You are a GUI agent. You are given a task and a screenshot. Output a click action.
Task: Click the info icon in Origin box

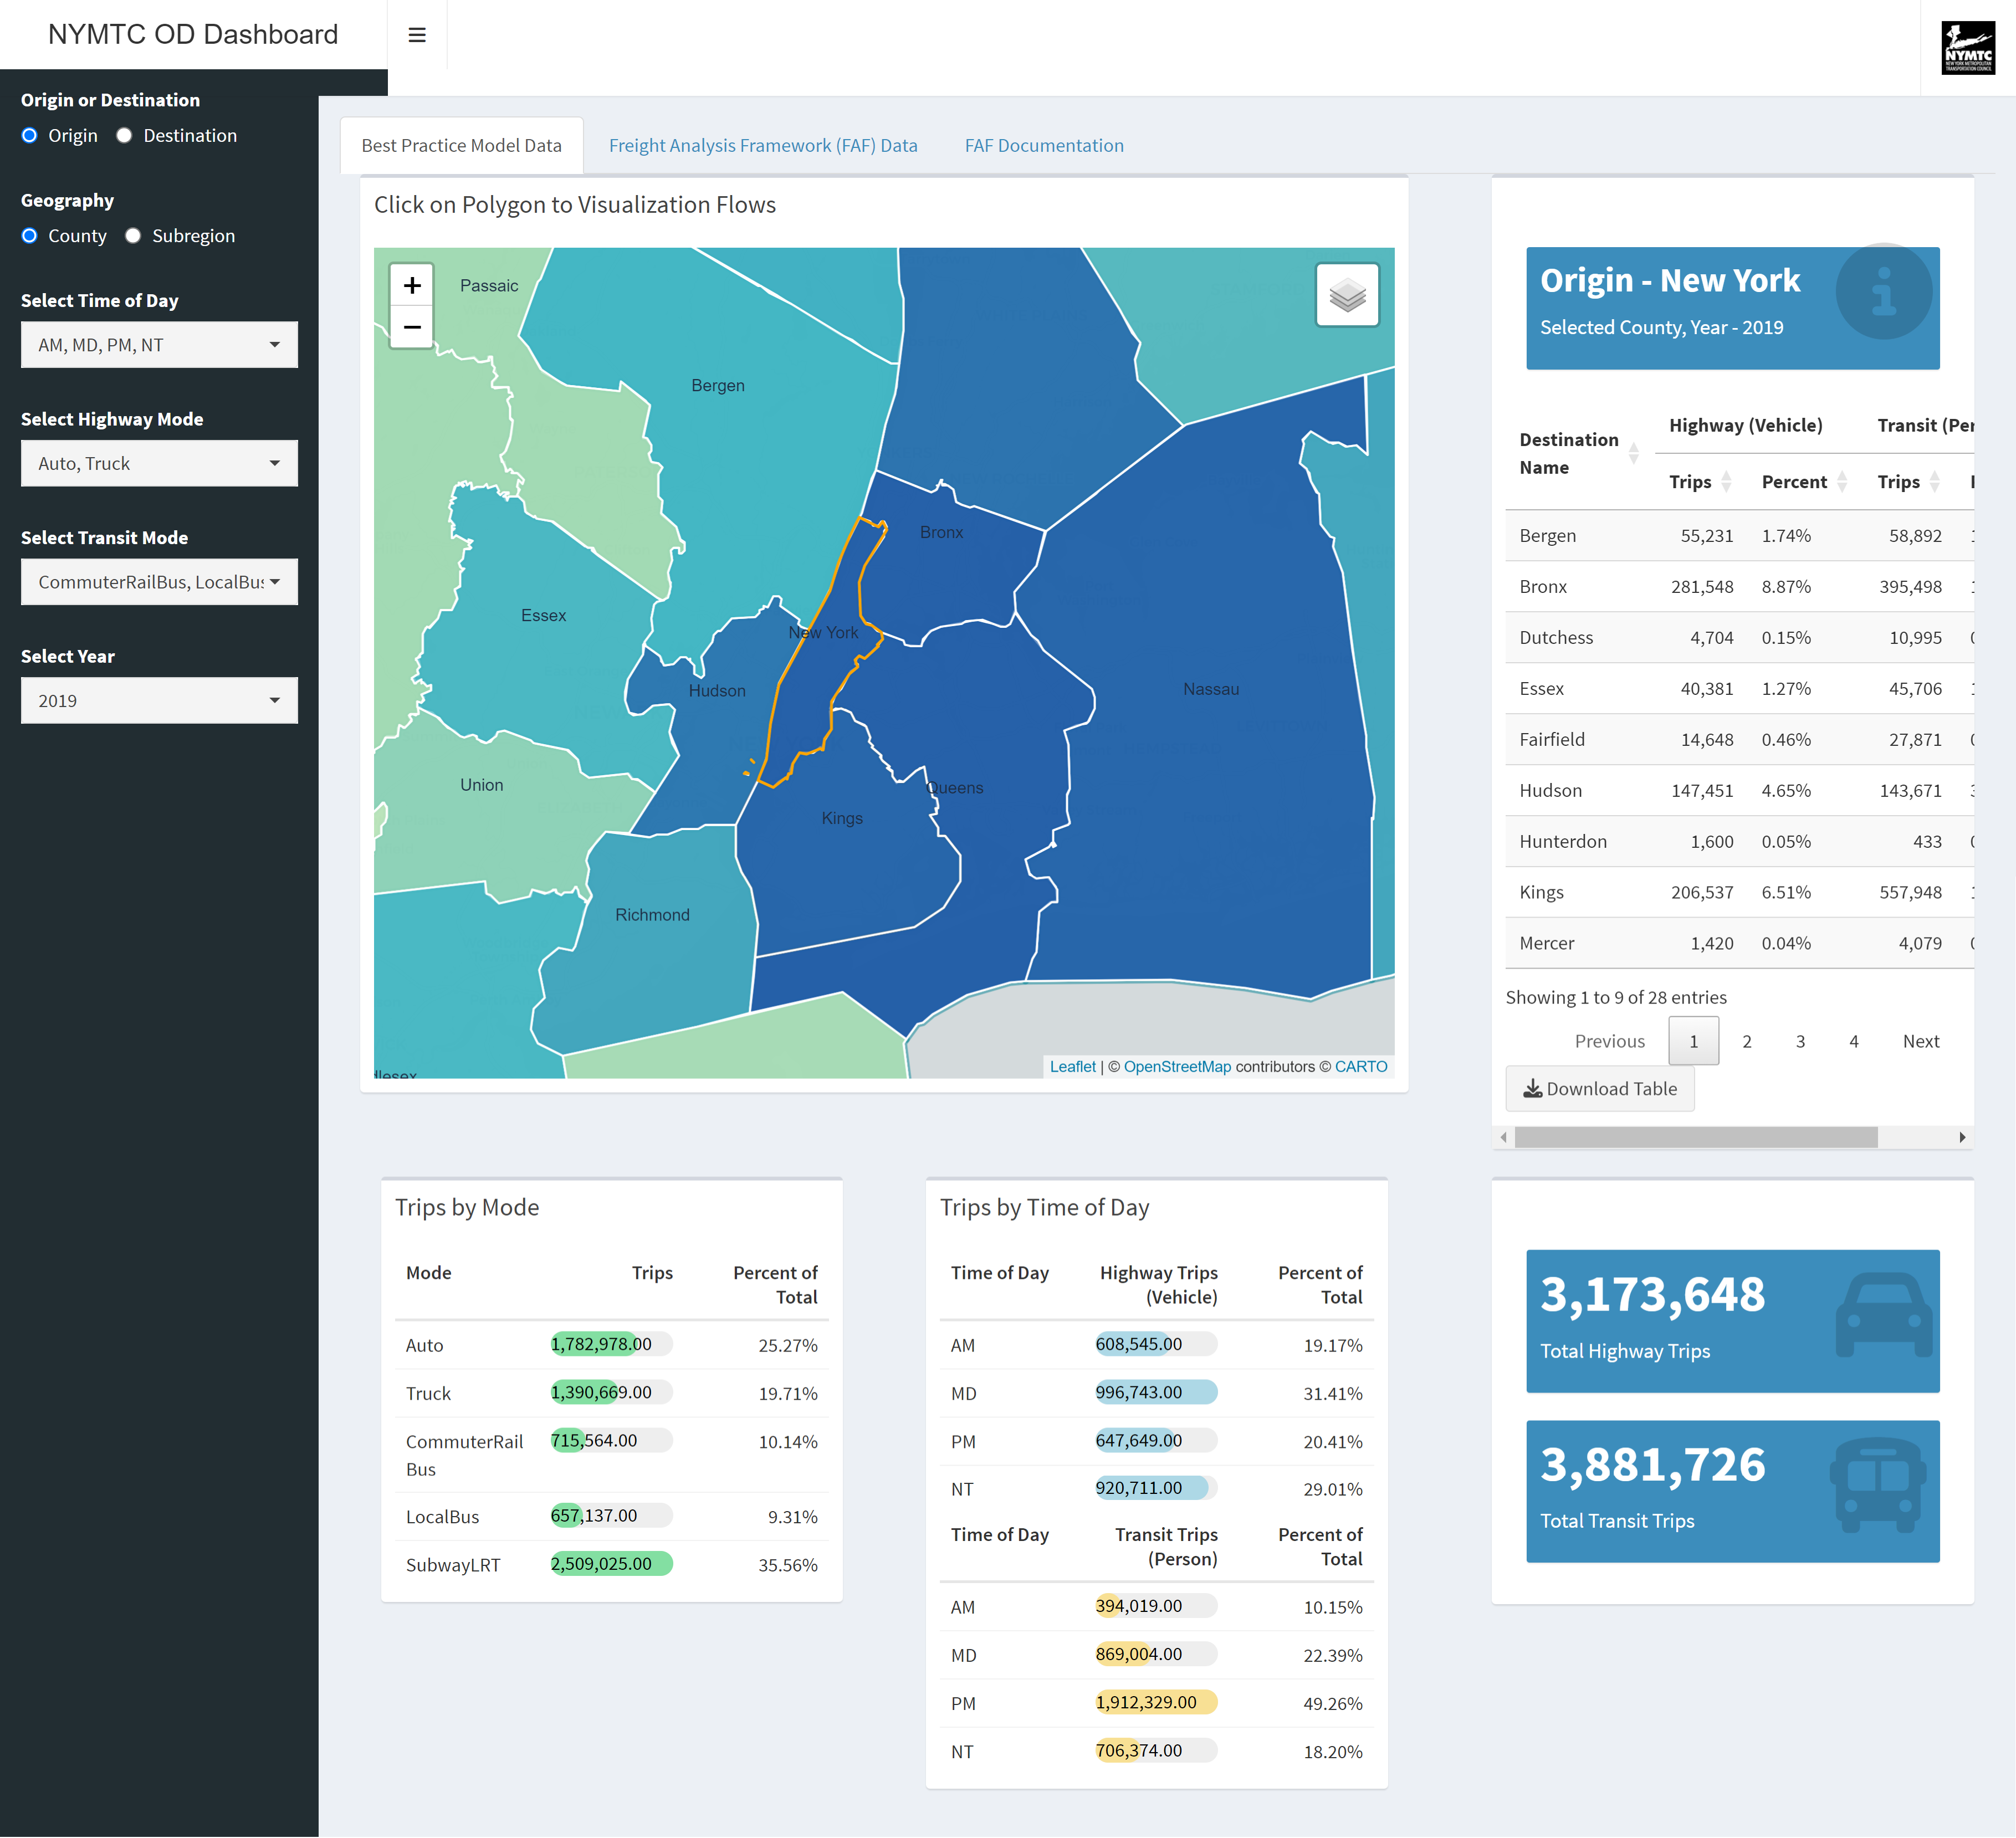[x=1883, y=292]
